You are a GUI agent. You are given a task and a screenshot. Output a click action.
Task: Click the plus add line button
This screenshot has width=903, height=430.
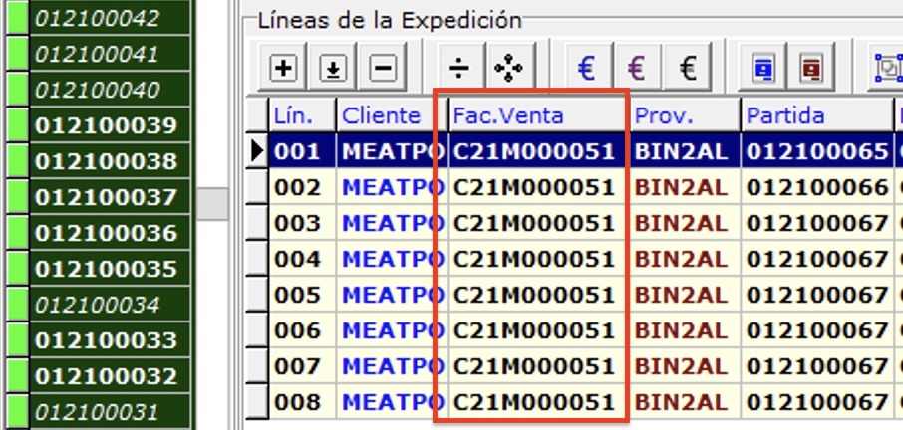coord(284,68)
